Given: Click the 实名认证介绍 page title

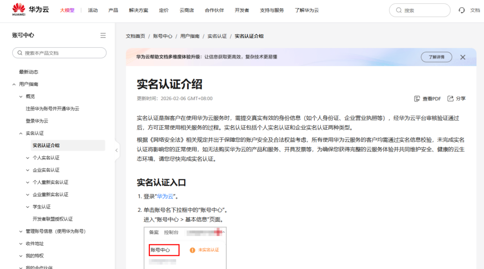Looking at the screenshot, I should pos(170,84).
